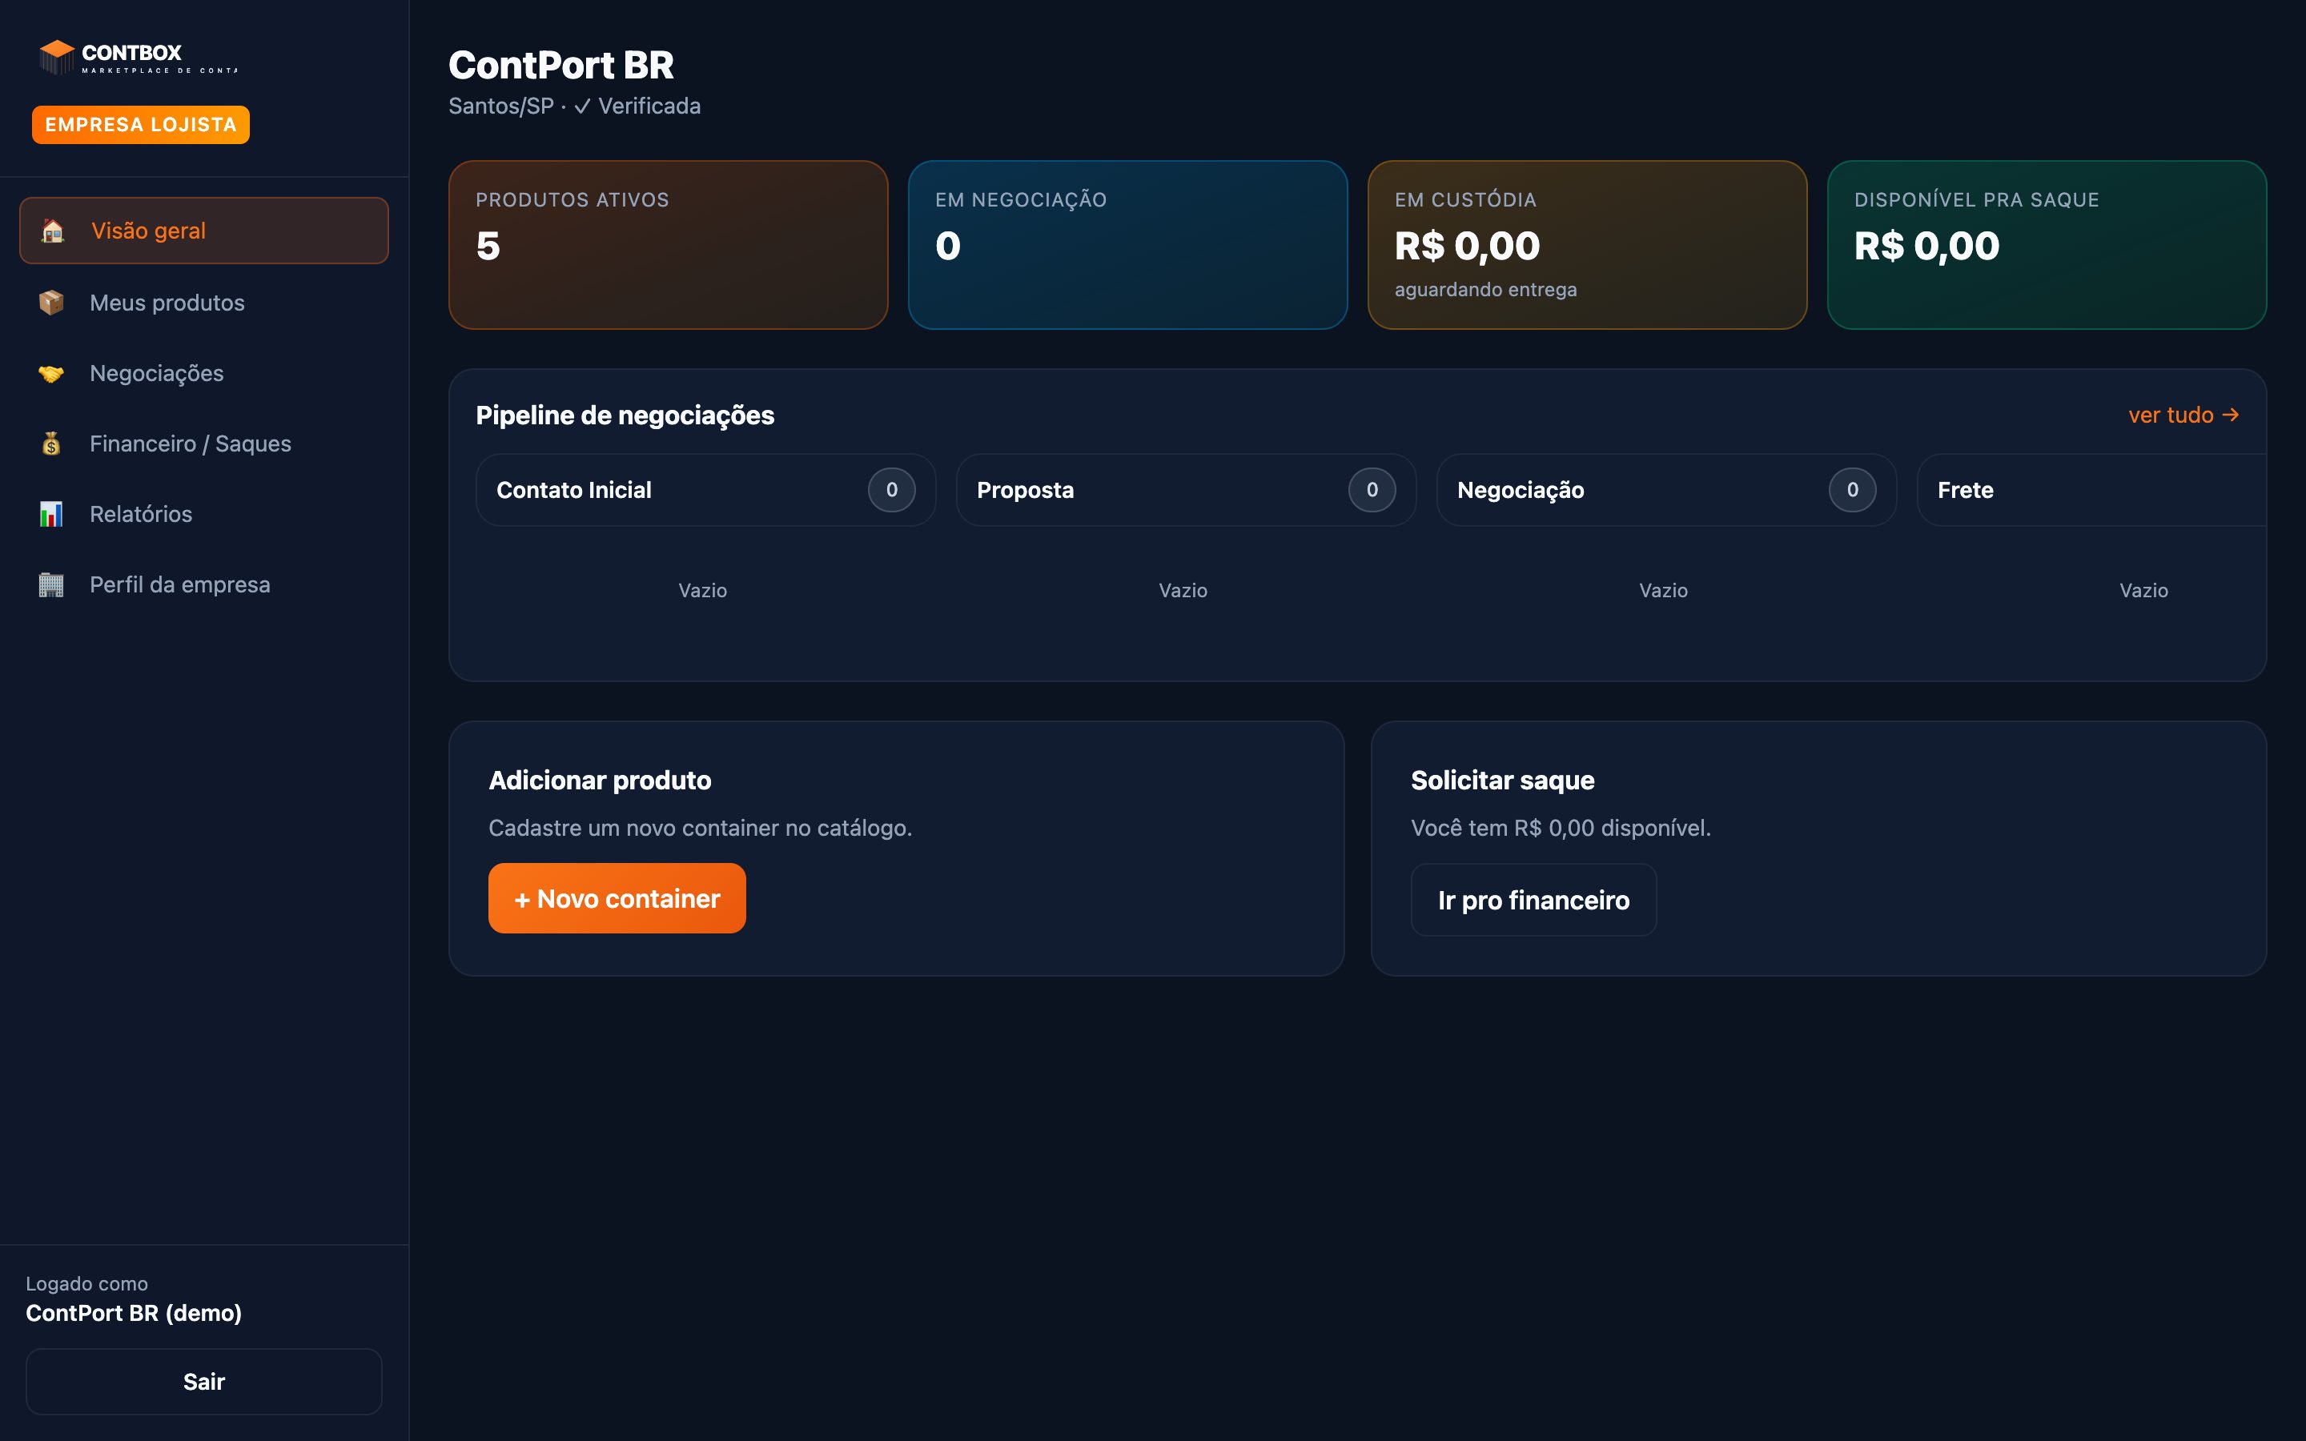Click 'Você tem R$ 0,00 disponível.' text
The image size is (2306, 1441).
pyautogui.click(x=1561, y=829)
